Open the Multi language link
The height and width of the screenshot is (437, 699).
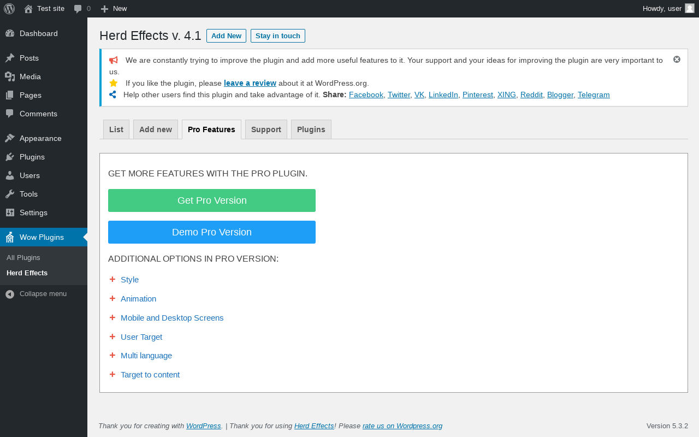point(146,356)
